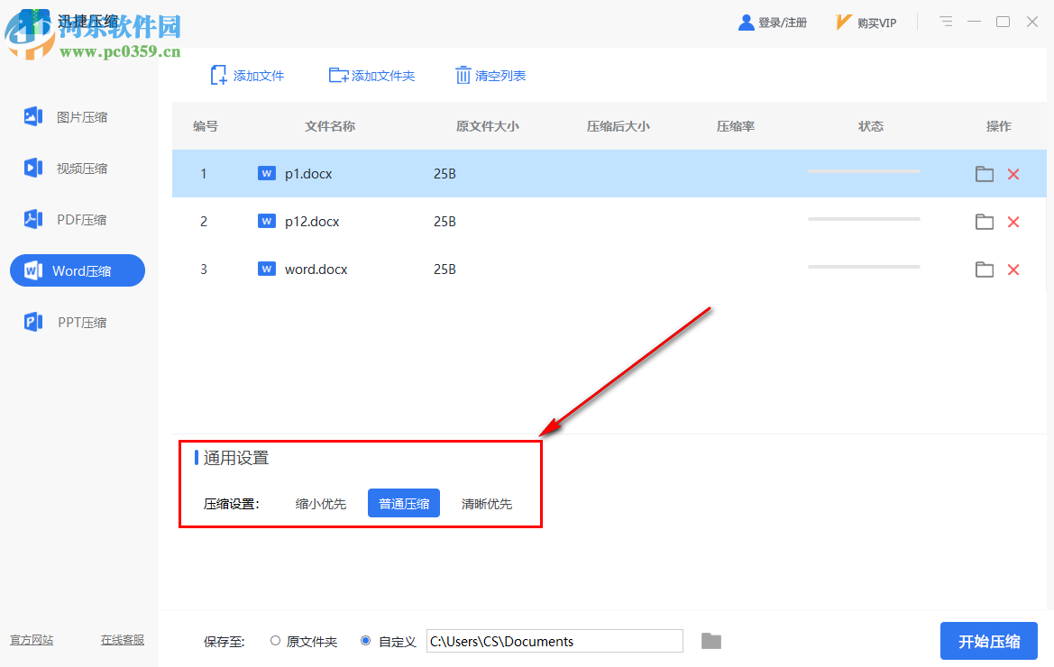Click the save path input field
The image size is (1054, 667).
click(x=554, y=641)
